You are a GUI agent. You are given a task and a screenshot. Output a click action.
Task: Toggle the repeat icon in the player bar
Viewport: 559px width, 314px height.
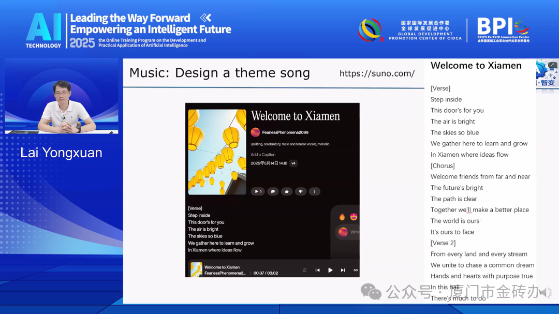point(305,270)
